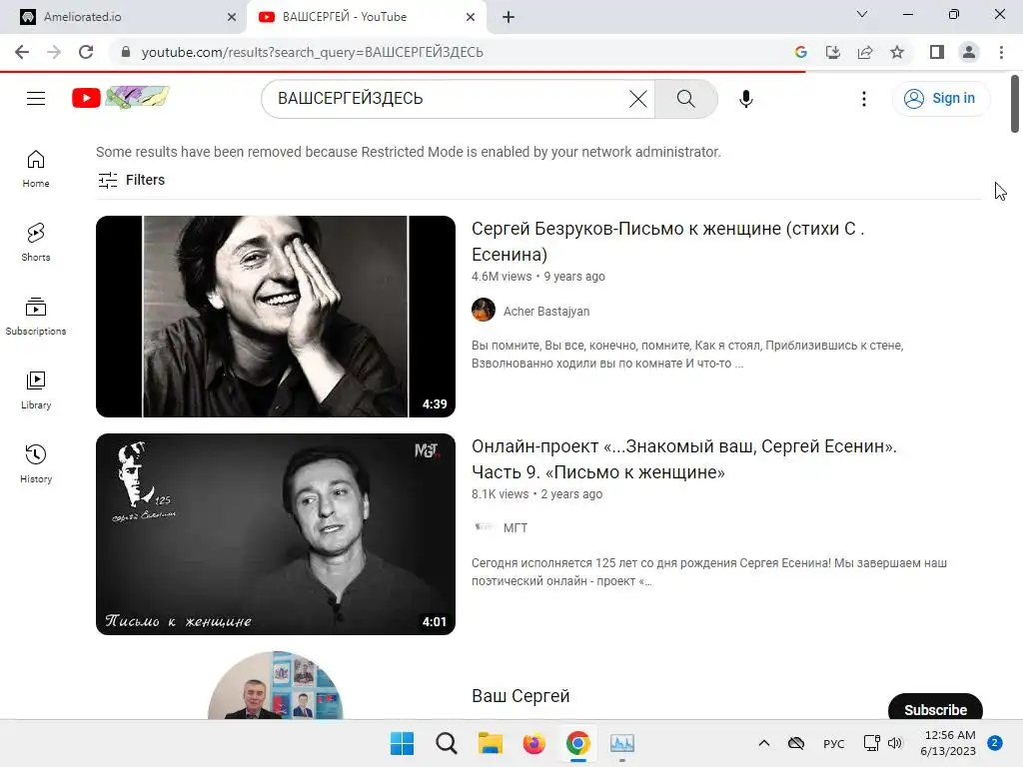Play the 4:39 video thumbnail
Image resolution: width=1023 pixels, height=767 pixels.
276,317
